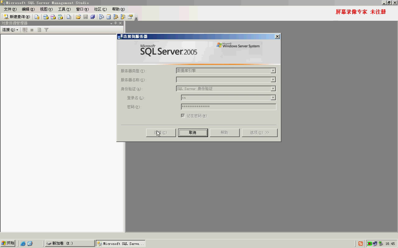Open the 窗口 menu
Image resolution: width=398 pixels, height=248 pixels.
point(82,9)
